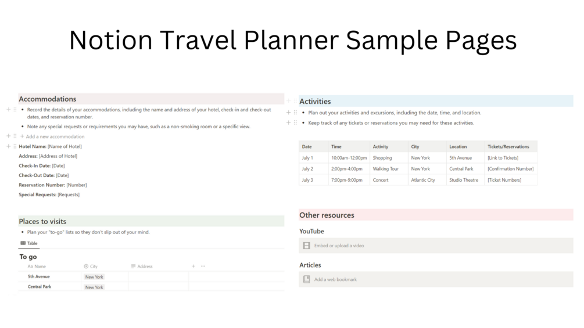Click the web bookmark icon under Articles
This screenshot has height=328, width=584.
pos(306,279)
